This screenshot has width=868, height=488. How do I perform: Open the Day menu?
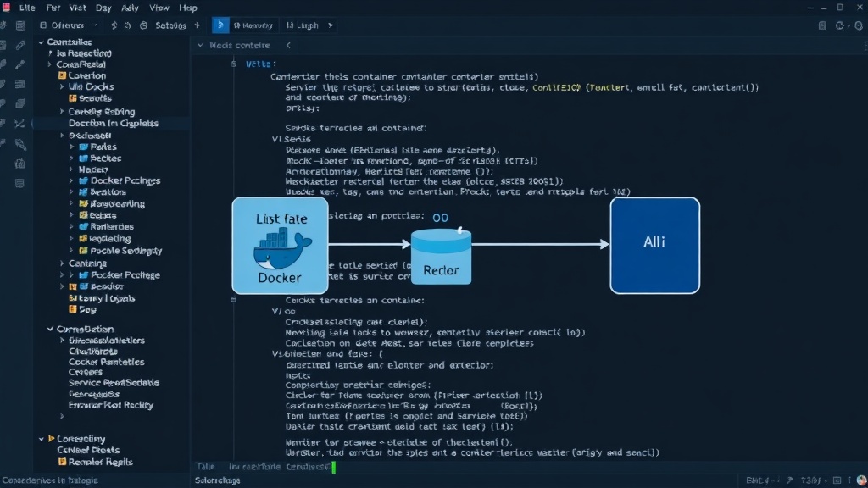tap(103, 8)
